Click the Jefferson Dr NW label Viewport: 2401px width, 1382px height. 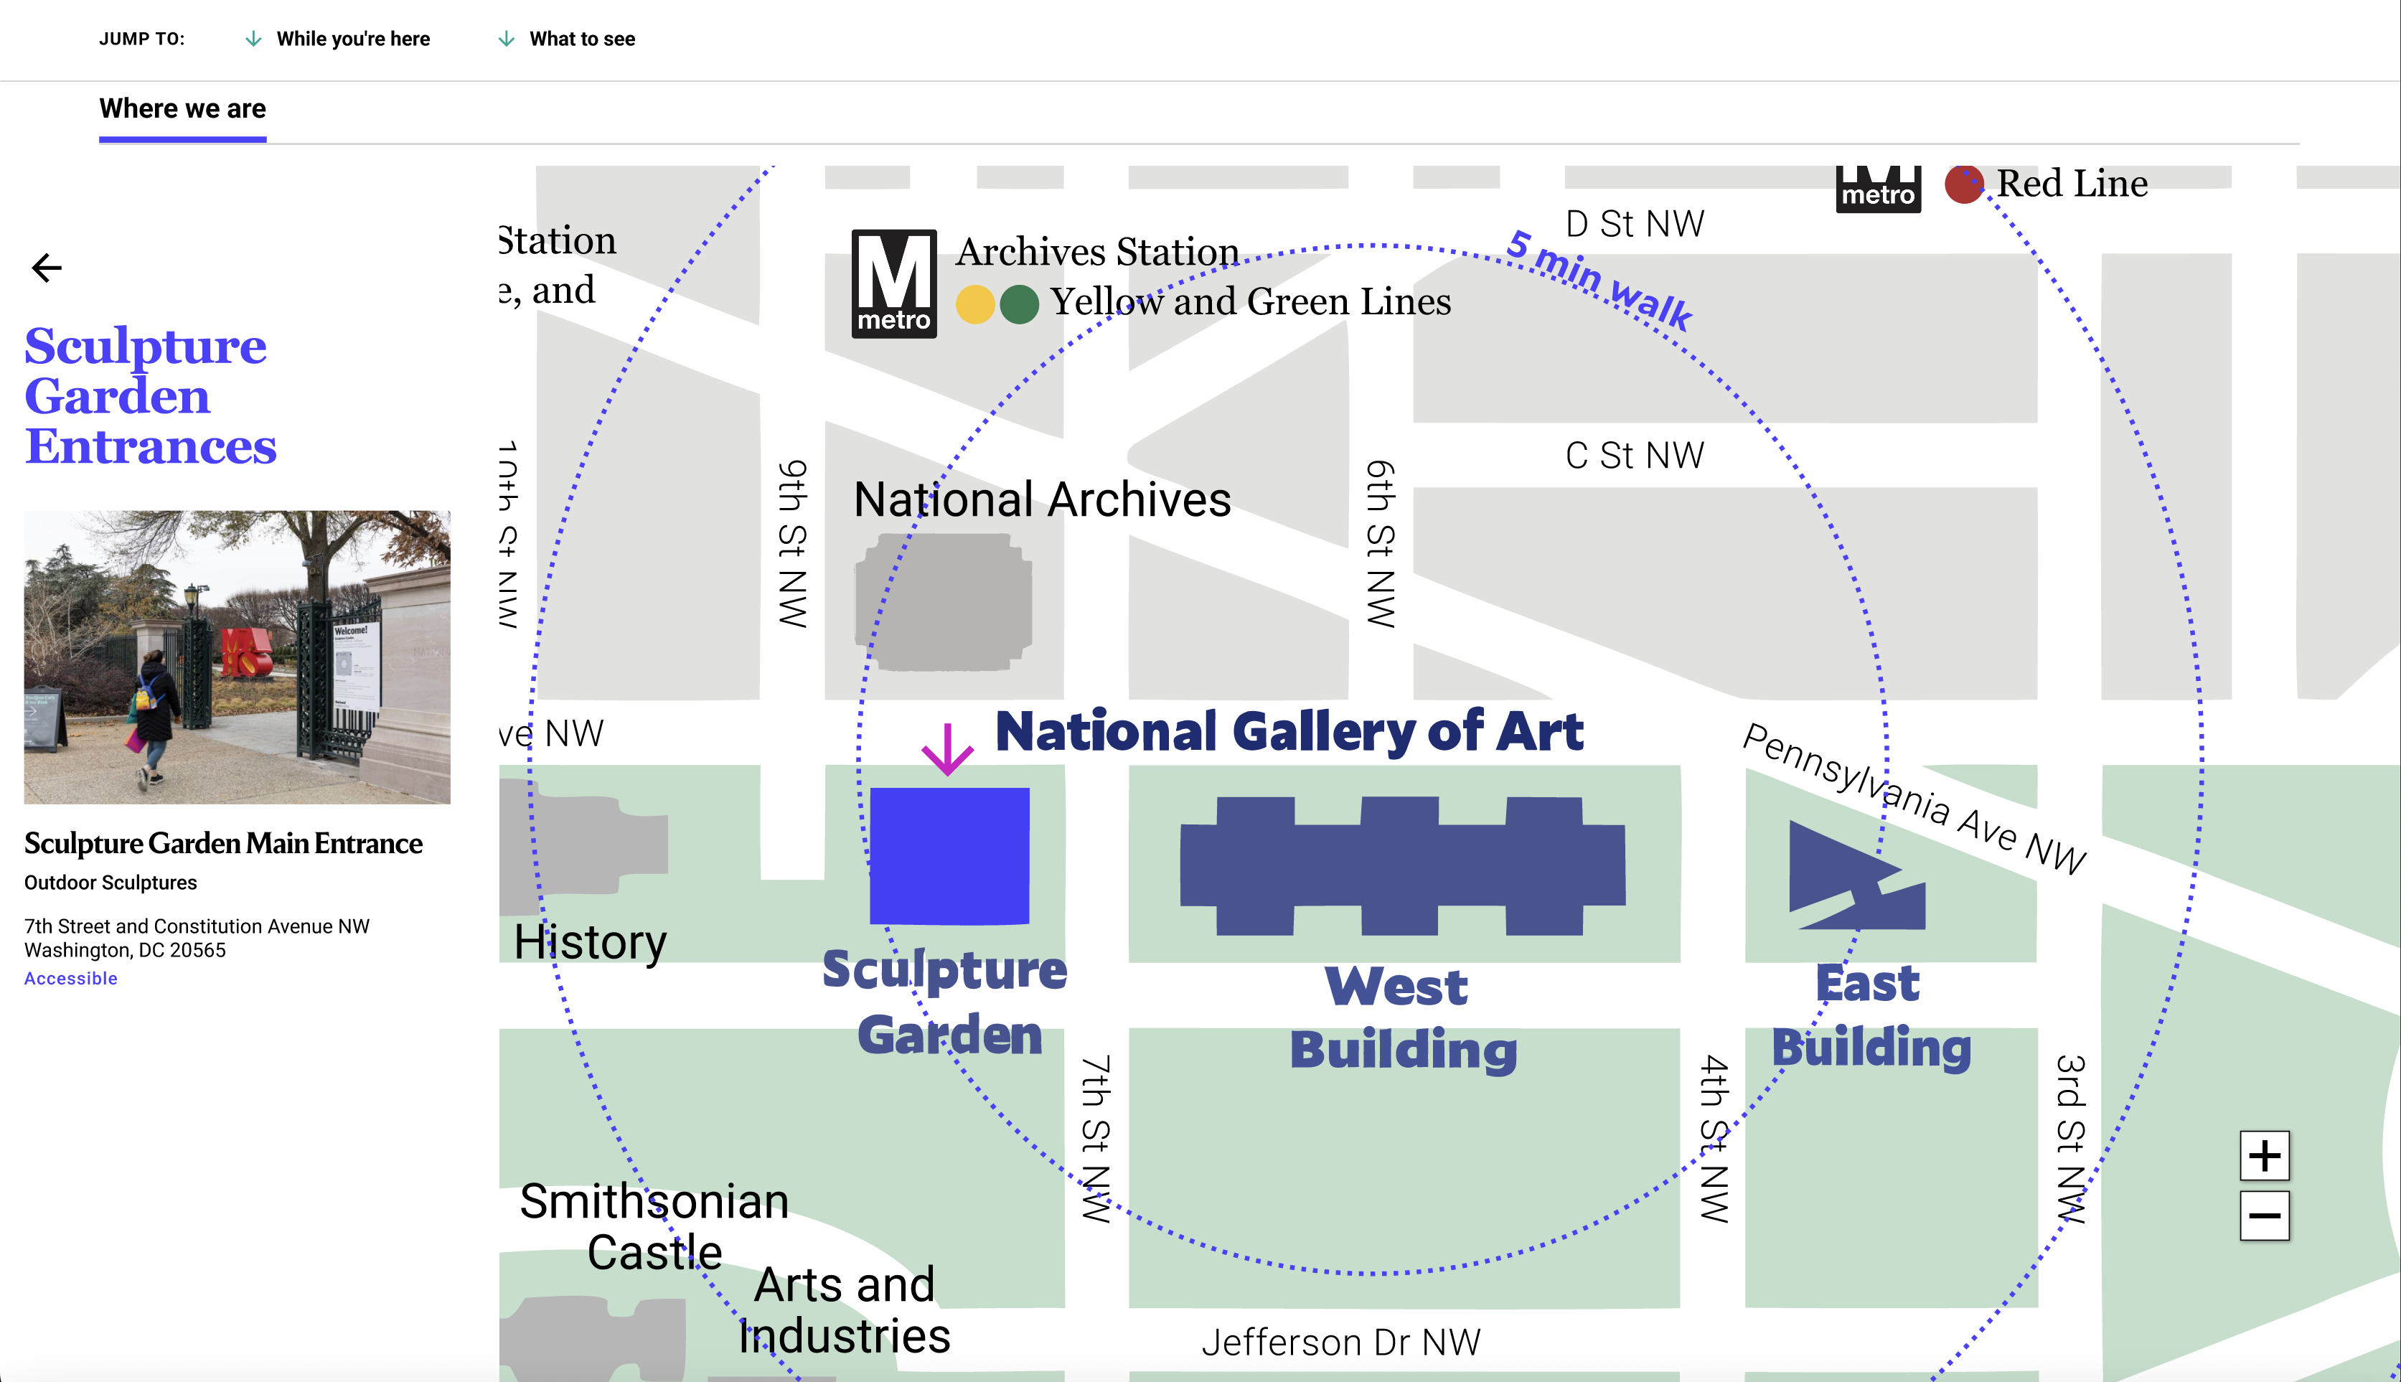pos(1341,1342)
